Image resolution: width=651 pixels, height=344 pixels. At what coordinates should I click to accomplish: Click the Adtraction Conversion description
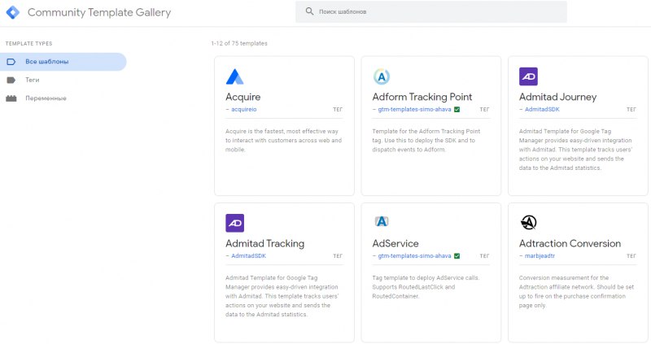coord(576,291)
